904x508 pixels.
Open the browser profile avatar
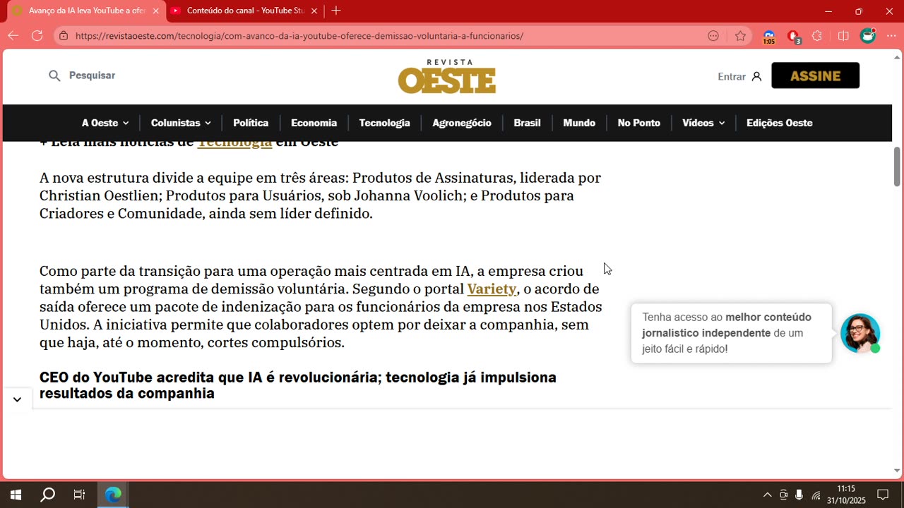[x=867, y=36]
